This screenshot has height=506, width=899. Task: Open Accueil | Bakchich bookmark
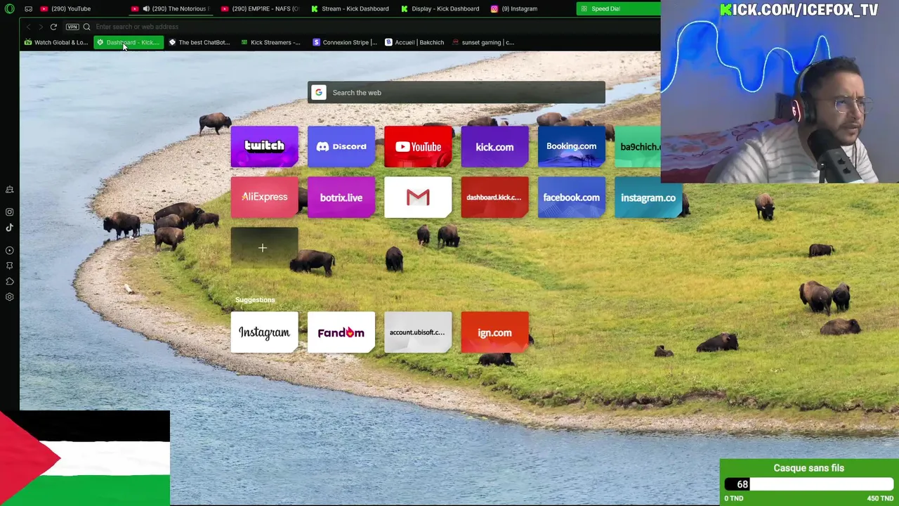click(x=414, y=42)
